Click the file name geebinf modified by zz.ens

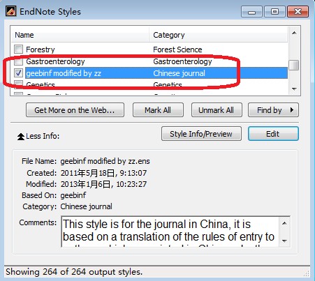pyautogui.click(x=105, y=161)
